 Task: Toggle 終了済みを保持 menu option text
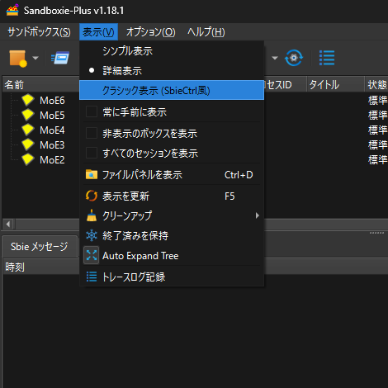[135, 236]
